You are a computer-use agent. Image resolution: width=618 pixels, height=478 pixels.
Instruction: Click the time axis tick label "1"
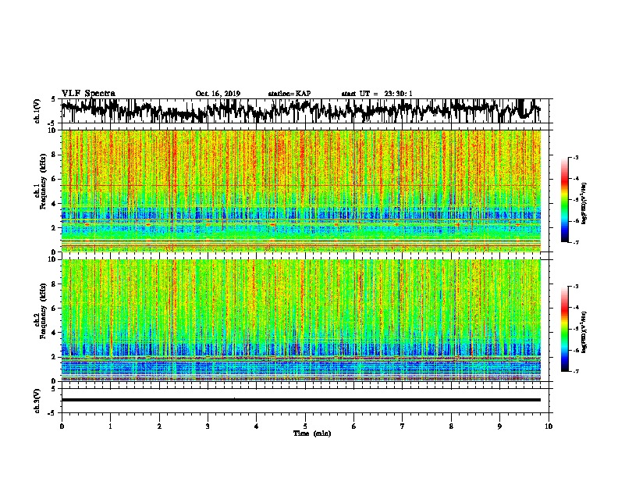[x=110, y=426]
